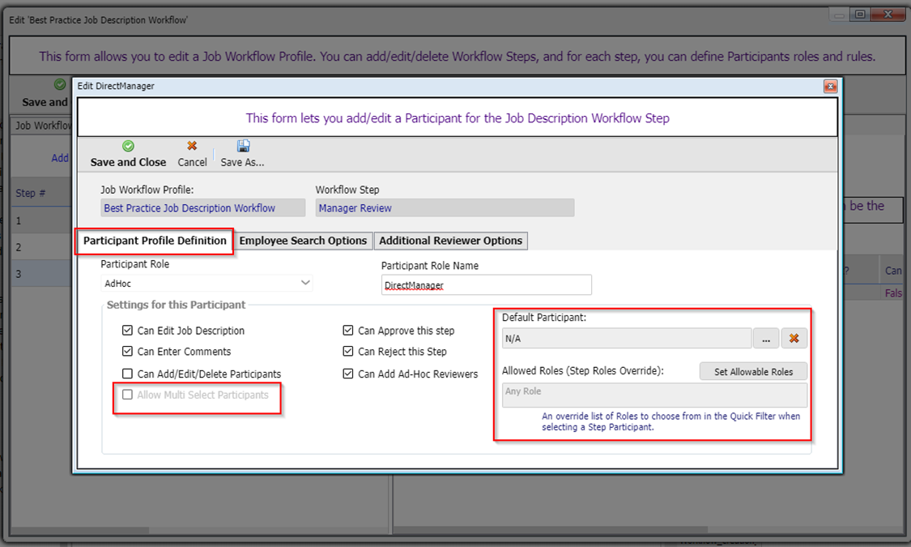Open the Additional Reviewer Options tab
The image size is (911, 547).
[x=450, y=241]
